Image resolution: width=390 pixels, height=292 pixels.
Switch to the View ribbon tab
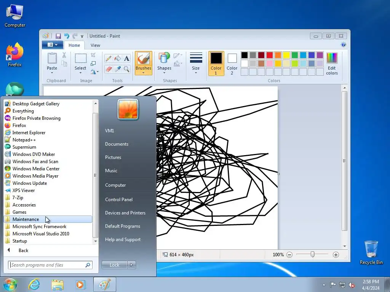[95, 45]
